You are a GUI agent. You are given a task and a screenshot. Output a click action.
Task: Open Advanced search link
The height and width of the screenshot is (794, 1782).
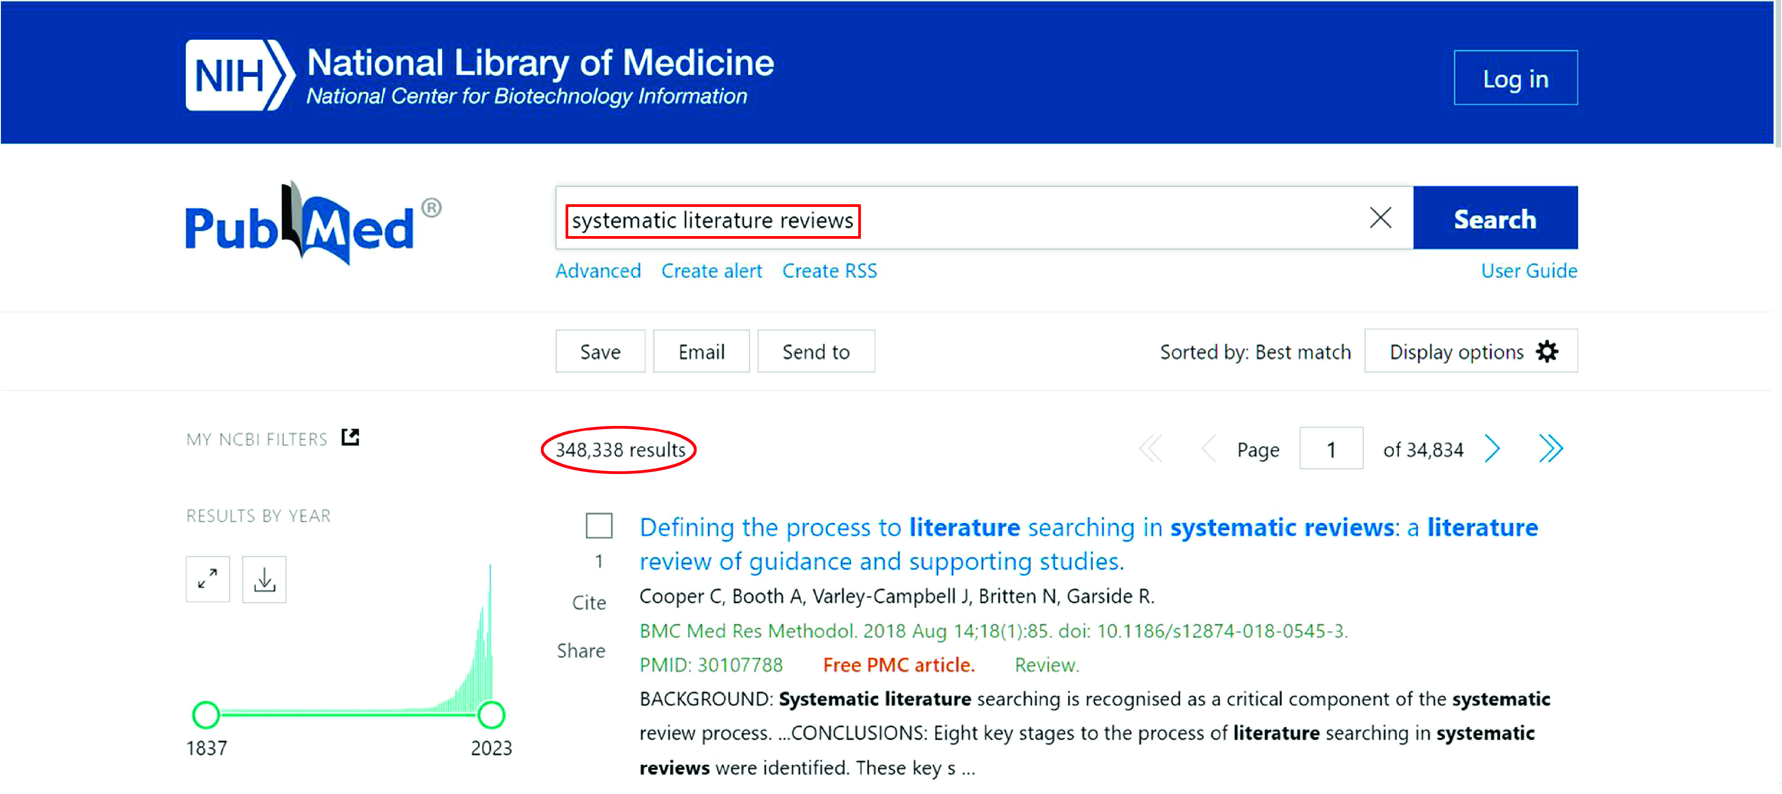pyautogui.click(x=598, y=271)
